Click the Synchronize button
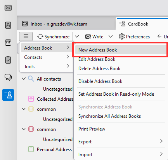The height and width of the screenshot is (160, 168). click(54, 37)
